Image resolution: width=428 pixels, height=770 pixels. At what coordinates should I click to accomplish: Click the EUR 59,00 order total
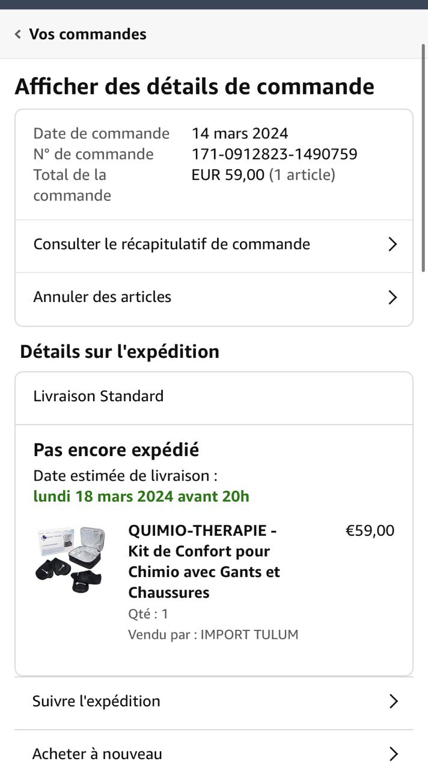tap(228, 175)
